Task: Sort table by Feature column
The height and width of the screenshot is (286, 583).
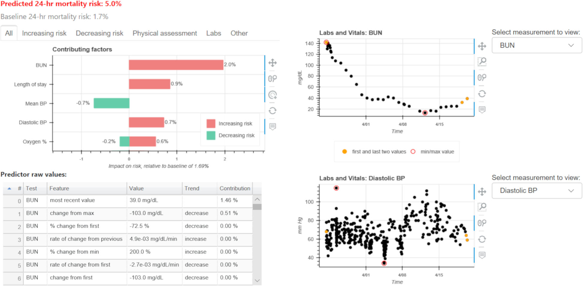Action: [x=87, y=189]
